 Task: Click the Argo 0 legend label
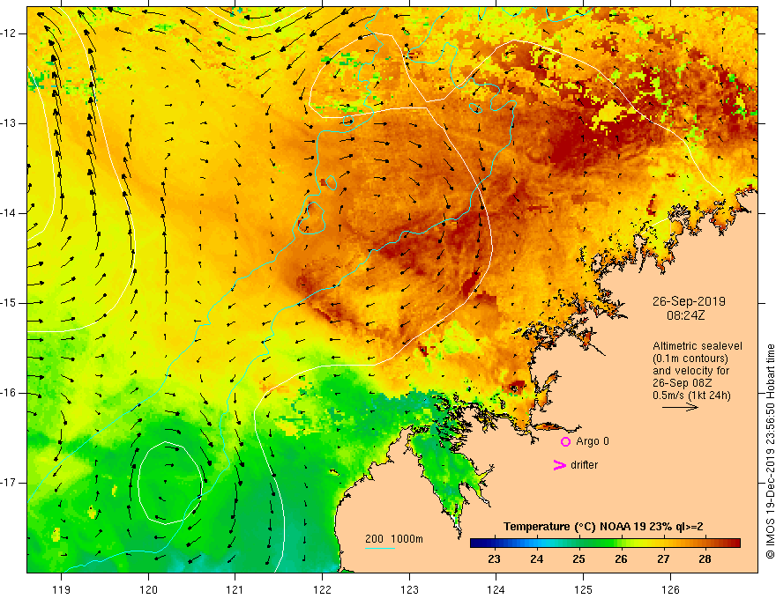593,441
